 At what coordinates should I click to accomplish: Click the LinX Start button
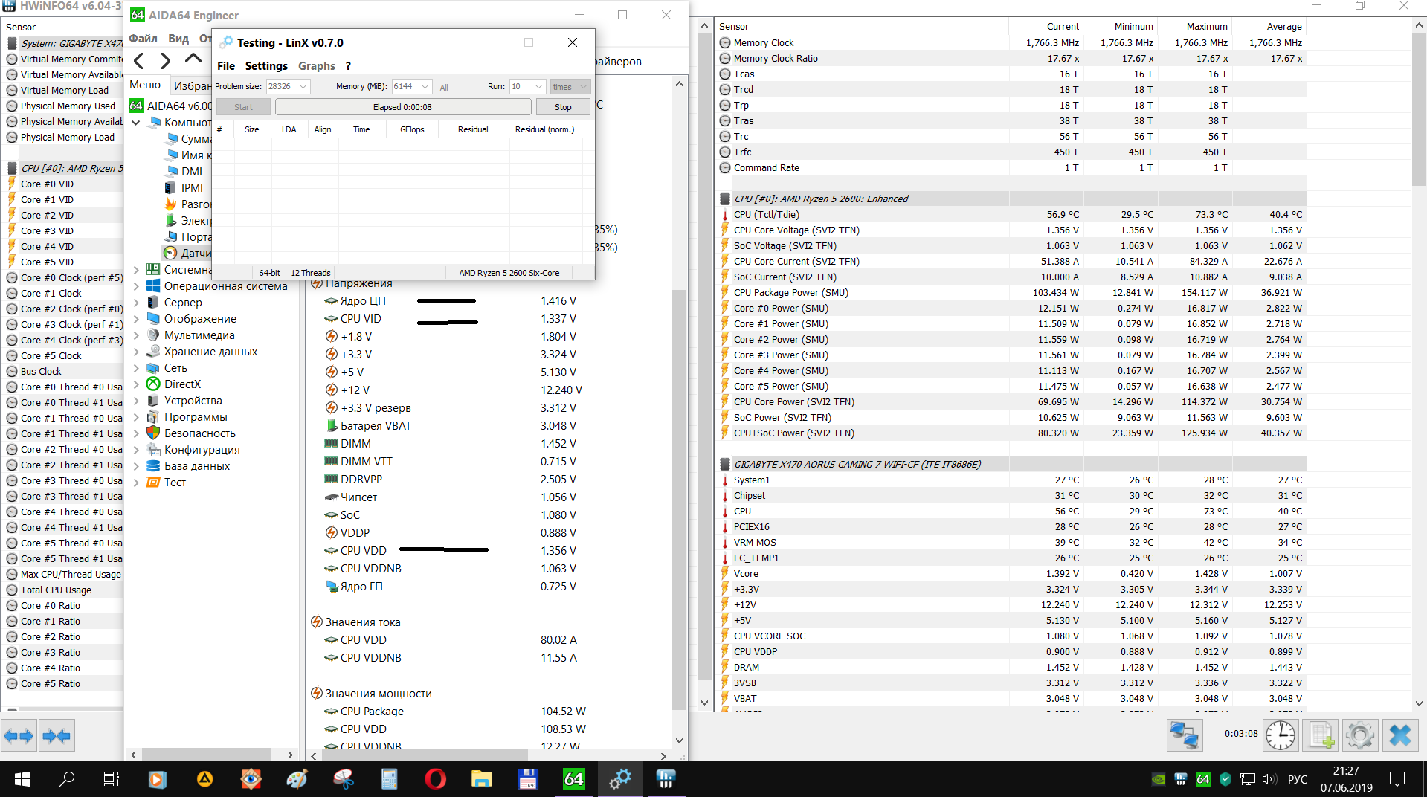243,107
